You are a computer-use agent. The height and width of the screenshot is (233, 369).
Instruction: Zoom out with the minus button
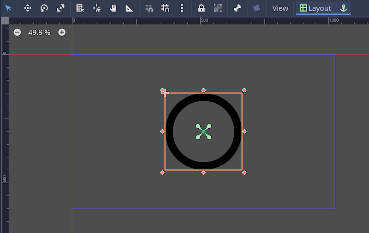[x=17, y=32]
